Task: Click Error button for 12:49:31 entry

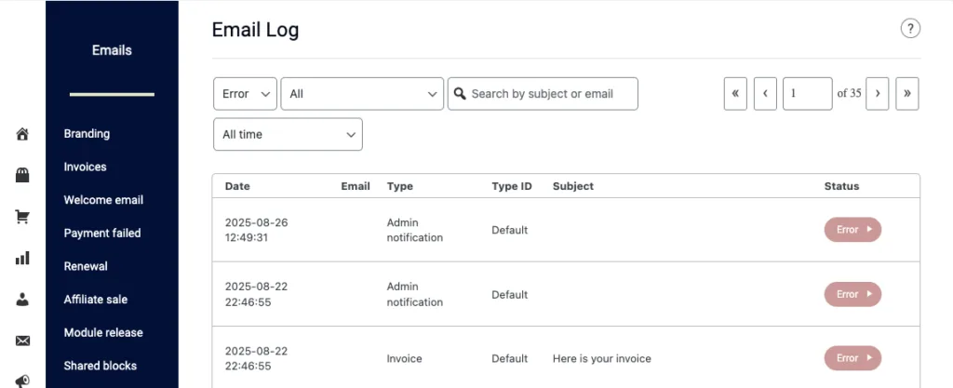Action: [x=852, y=230]
